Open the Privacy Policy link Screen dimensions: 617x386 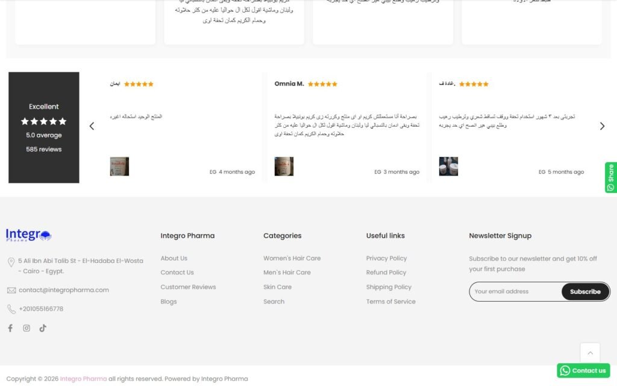click(386, 258)
